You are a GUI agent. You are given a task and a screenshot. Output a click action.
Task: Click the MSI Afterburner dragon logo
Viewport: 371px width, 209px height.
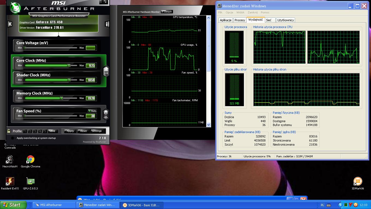click(15, 7)
